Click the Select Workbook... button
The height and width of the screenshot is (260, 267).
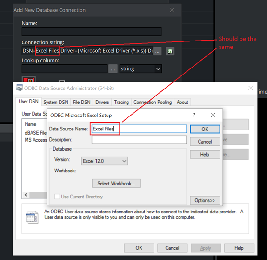tap(116, 184)
